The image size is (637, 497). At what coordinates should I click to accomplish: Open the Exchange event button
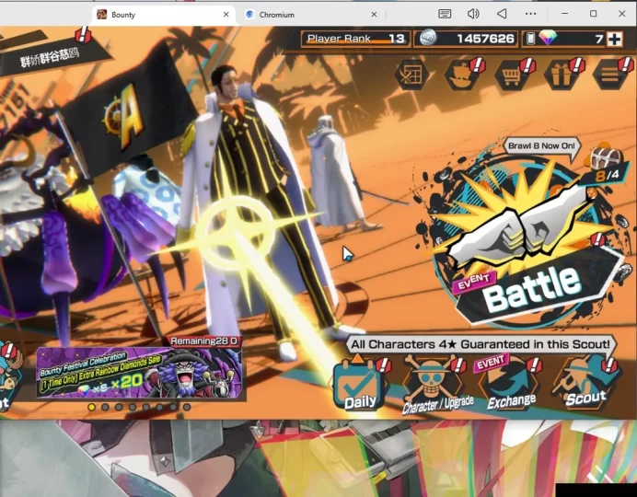click(x=510, y=386)
